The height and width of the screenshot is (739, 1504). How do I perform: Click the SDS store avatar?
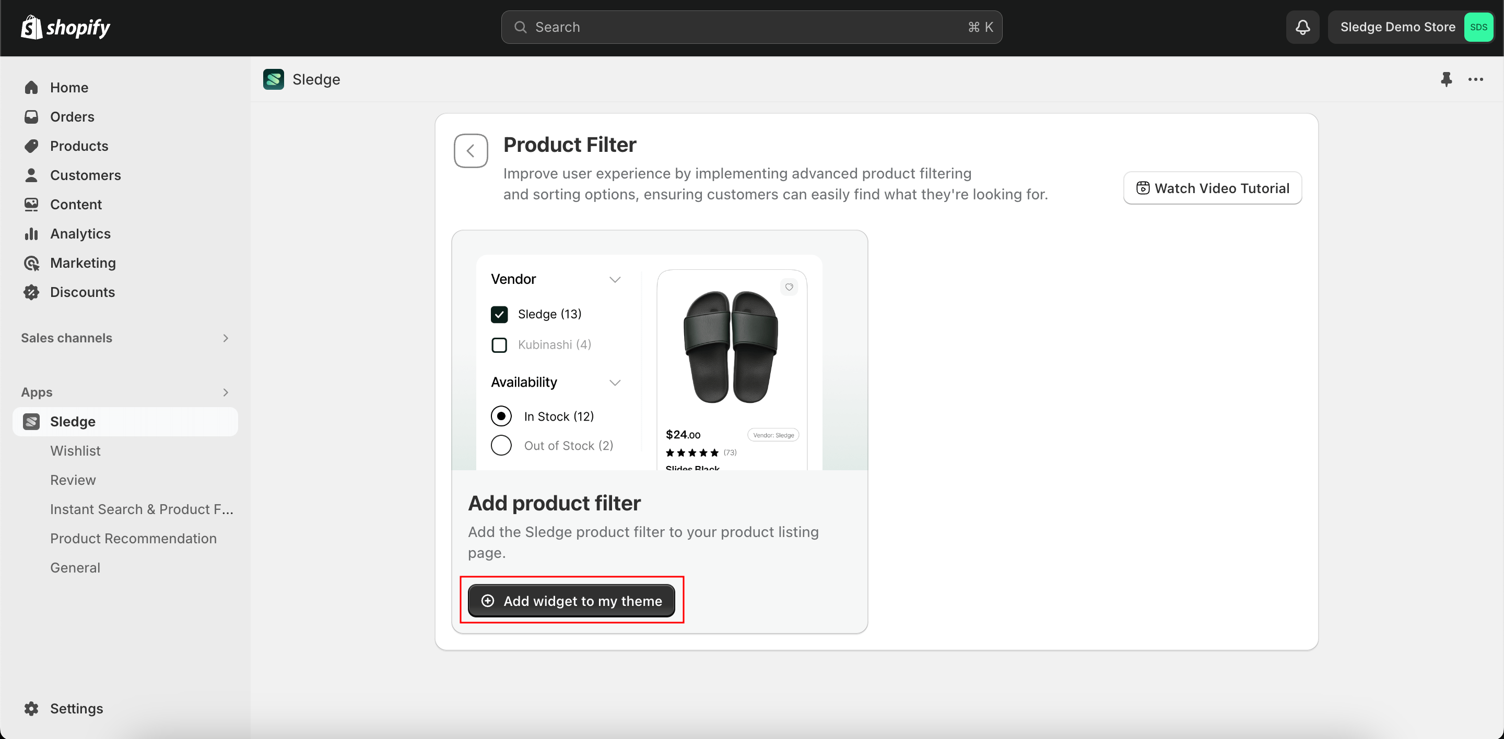[x=1478, y=27]
